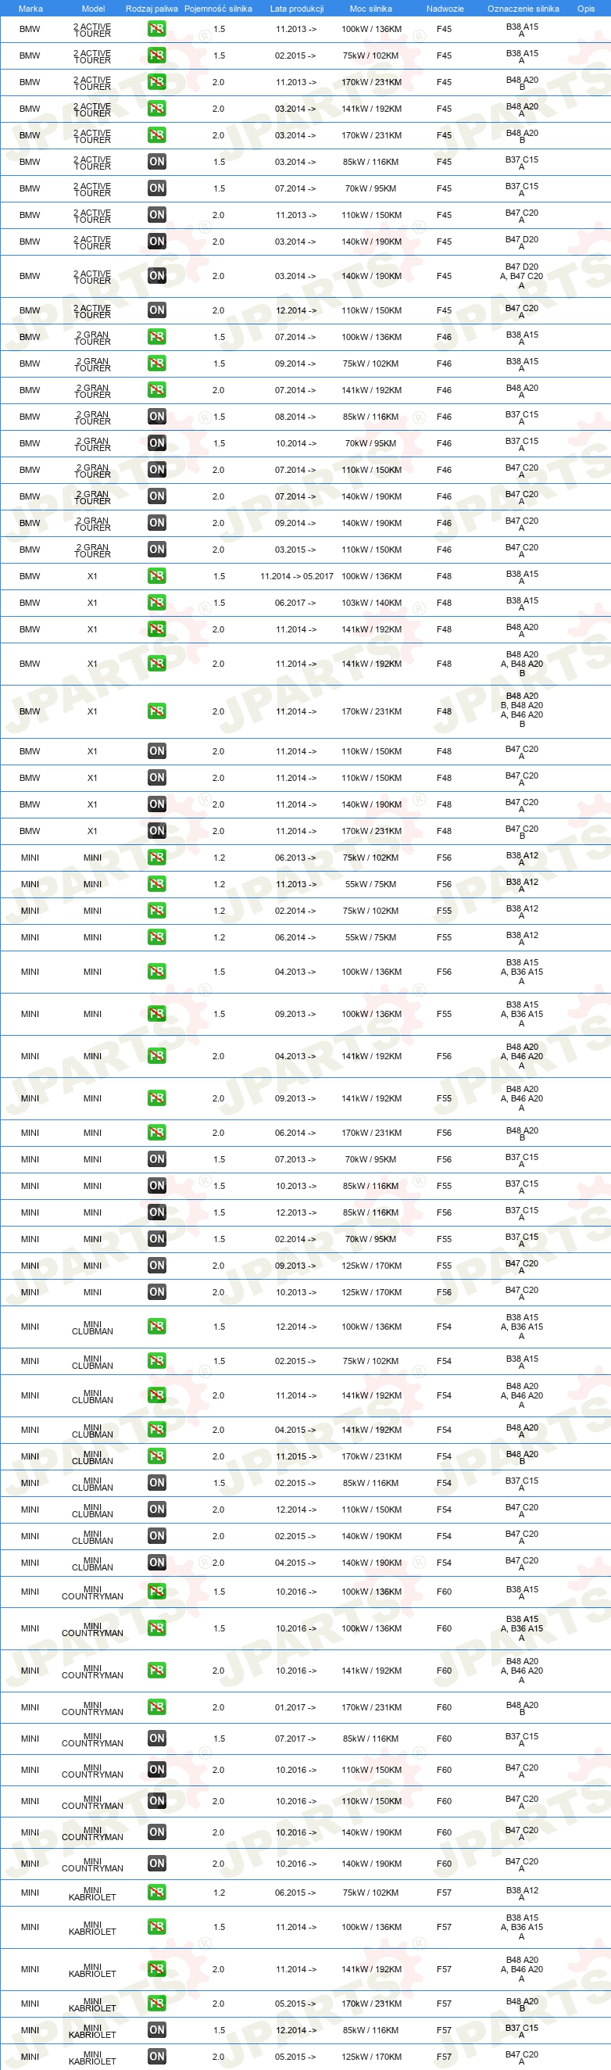Select ON icon in MINI F55 125kW/170KM row
Image resolution: width=611 pixels, height=2070 pixels.
click(x=156, y=1266)
